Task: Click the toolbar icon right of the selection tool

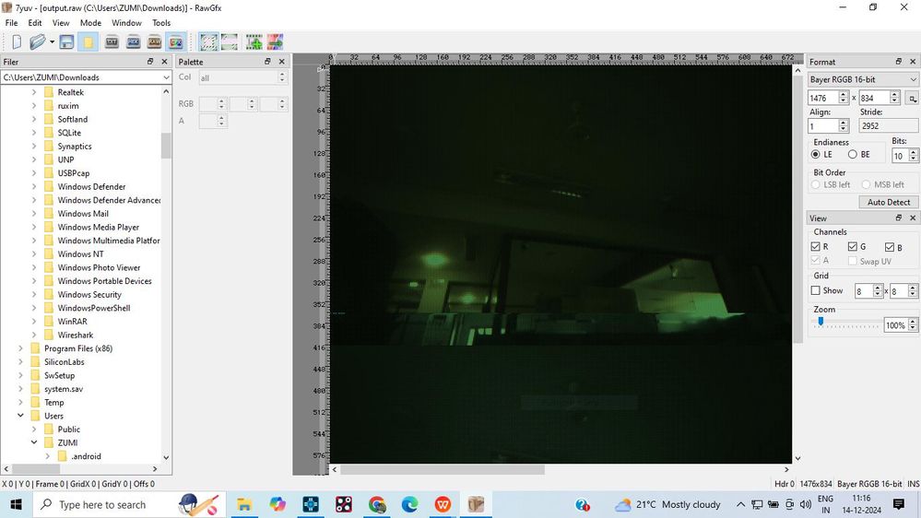Action: coord(230,41)
